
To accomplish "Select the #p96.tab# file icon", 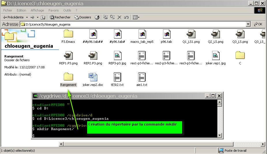I will tap(117, 34).
